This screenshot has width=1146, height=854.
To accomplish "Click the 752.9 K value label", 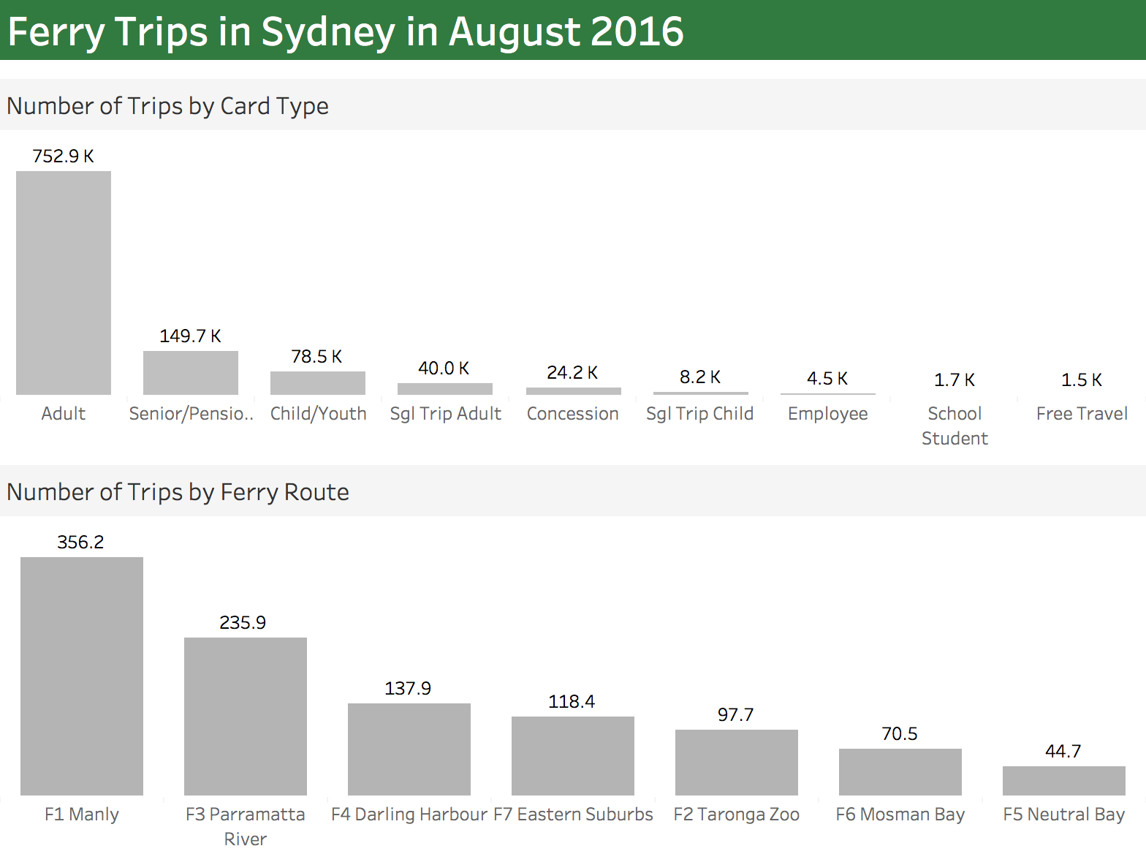I will coord(64,156).
